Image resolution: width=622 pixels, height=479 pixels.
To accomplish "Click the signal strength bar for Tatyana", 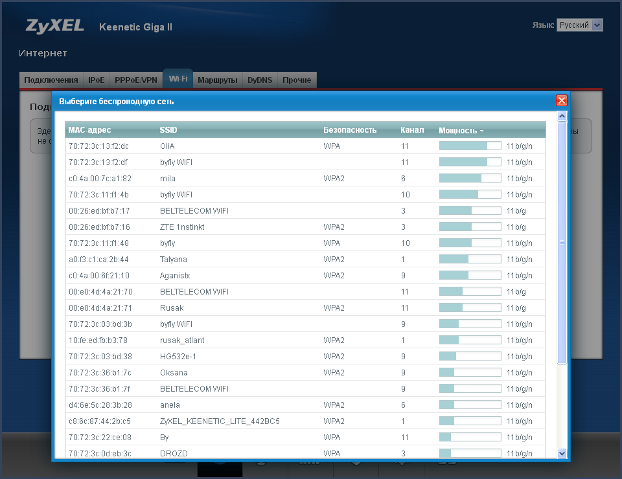I will pos(470,259).
